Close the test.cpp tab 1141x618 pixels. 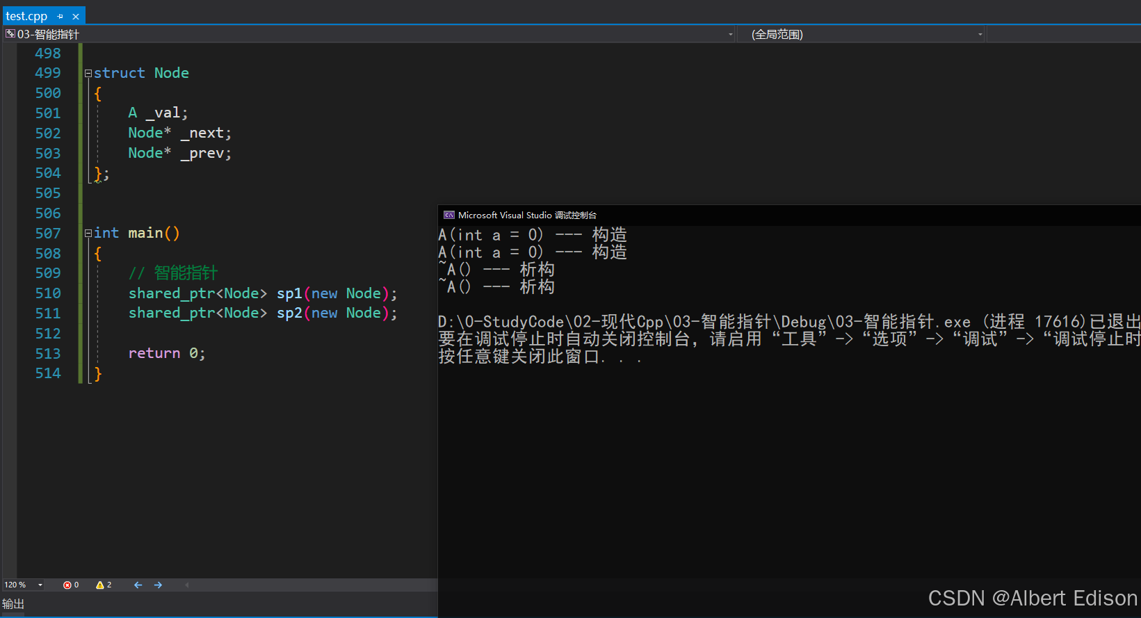click(76, 16)
